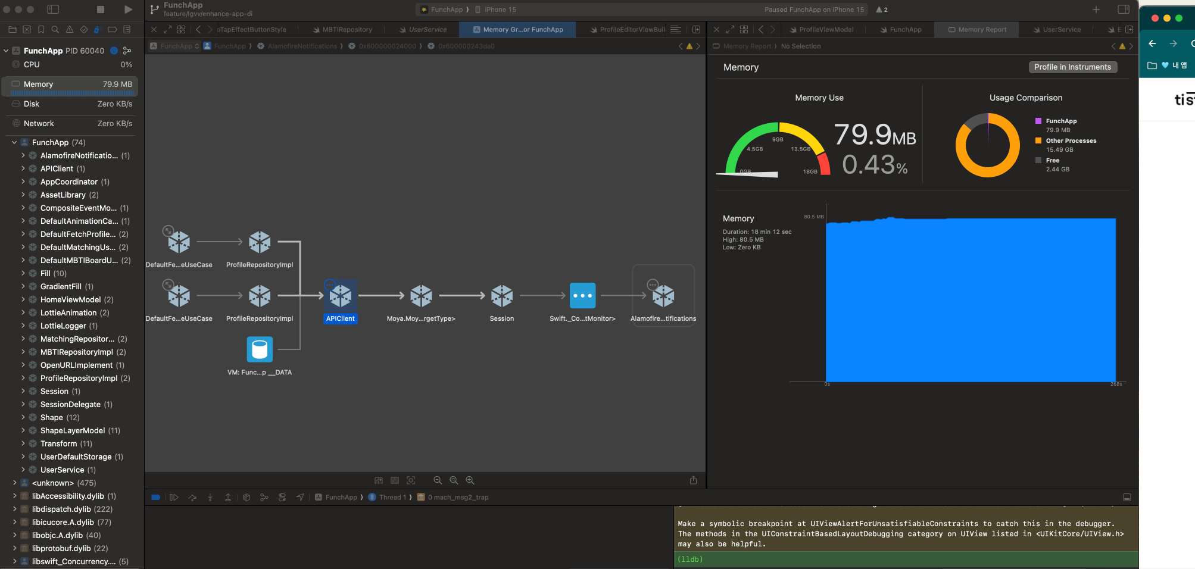Open the Test navigator diamond icon

point(84,29)
